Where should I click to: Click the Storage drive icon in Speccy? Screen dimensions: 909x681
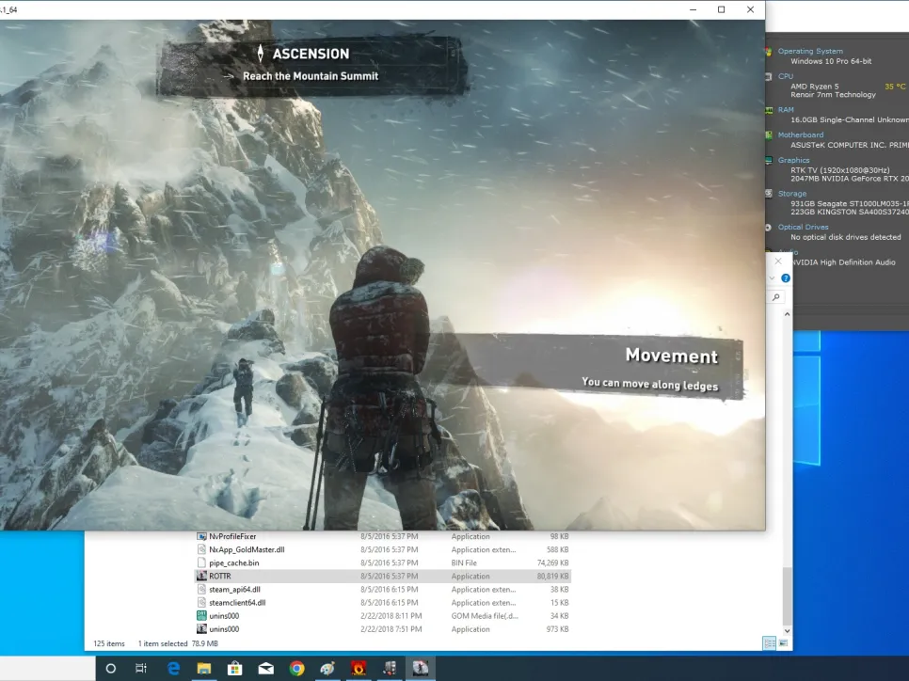click(768, 194)
